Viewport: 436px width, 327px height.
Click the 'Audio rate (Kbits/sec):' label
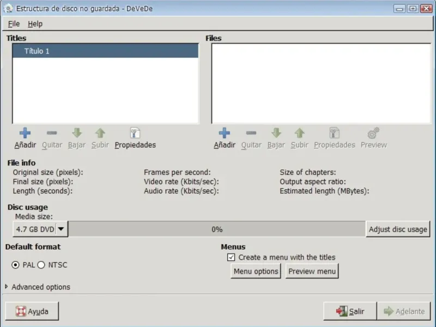[181, 191]
